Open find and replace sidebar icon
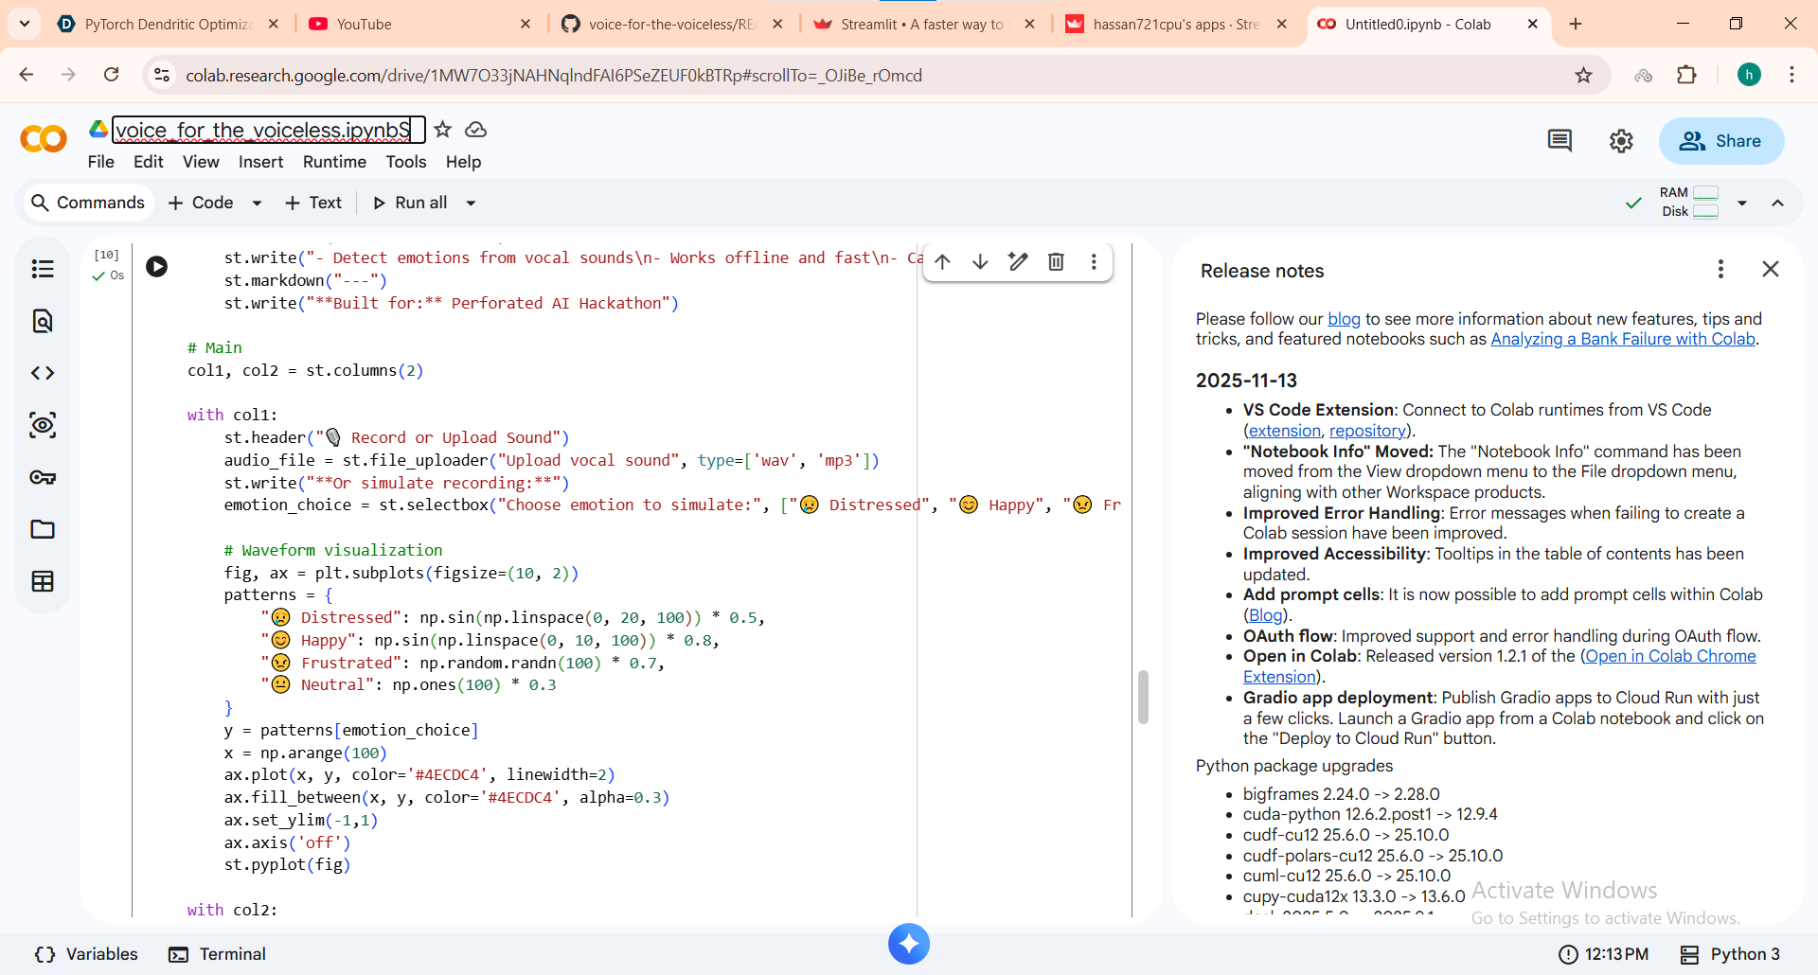 click(x=43, y=321)
